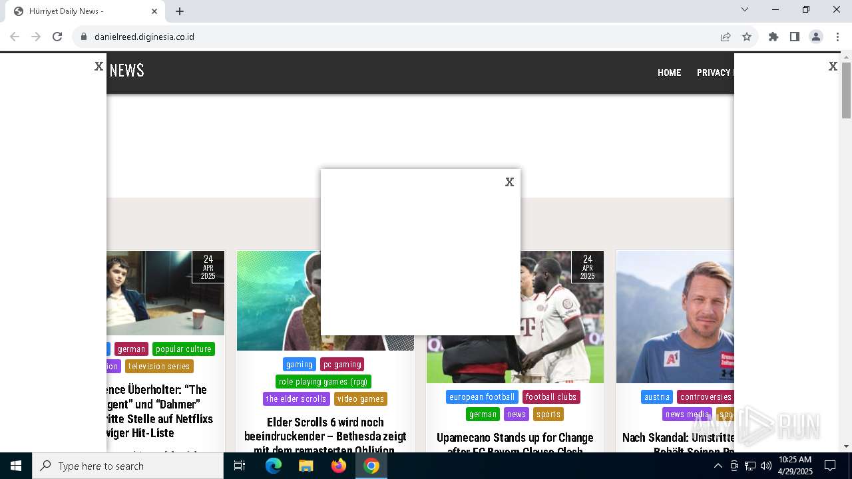This screenshot has height=479, width=852.
Task: Select 'role playing games (rpg)' tag
Action: 323,382
